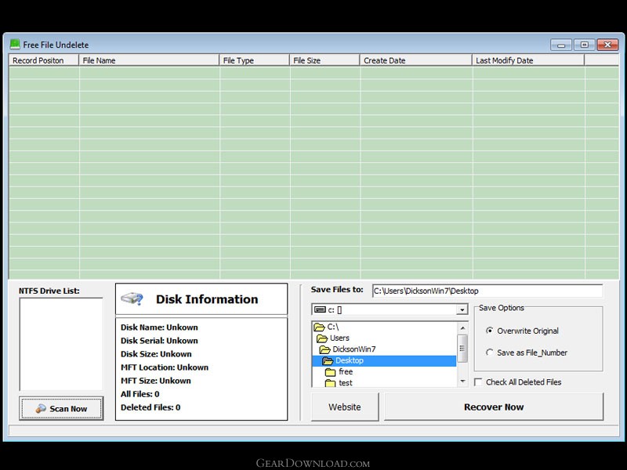Screen dimensions: 627x470
Task: Click the NTFS Drive List: label
Action: (x=49, y=291)
